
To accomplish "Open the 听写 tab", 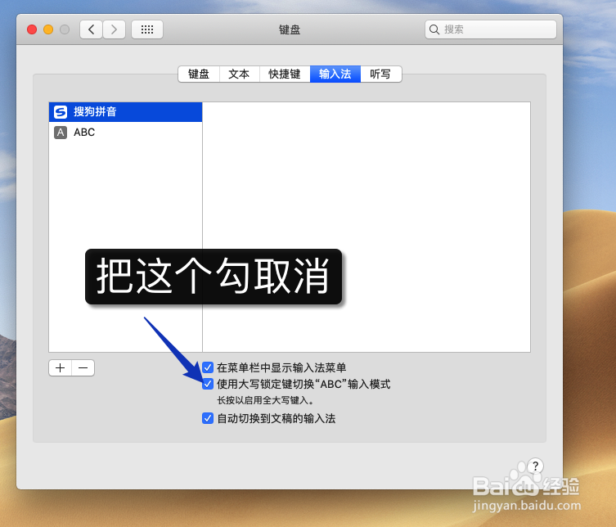I will 380,74.
